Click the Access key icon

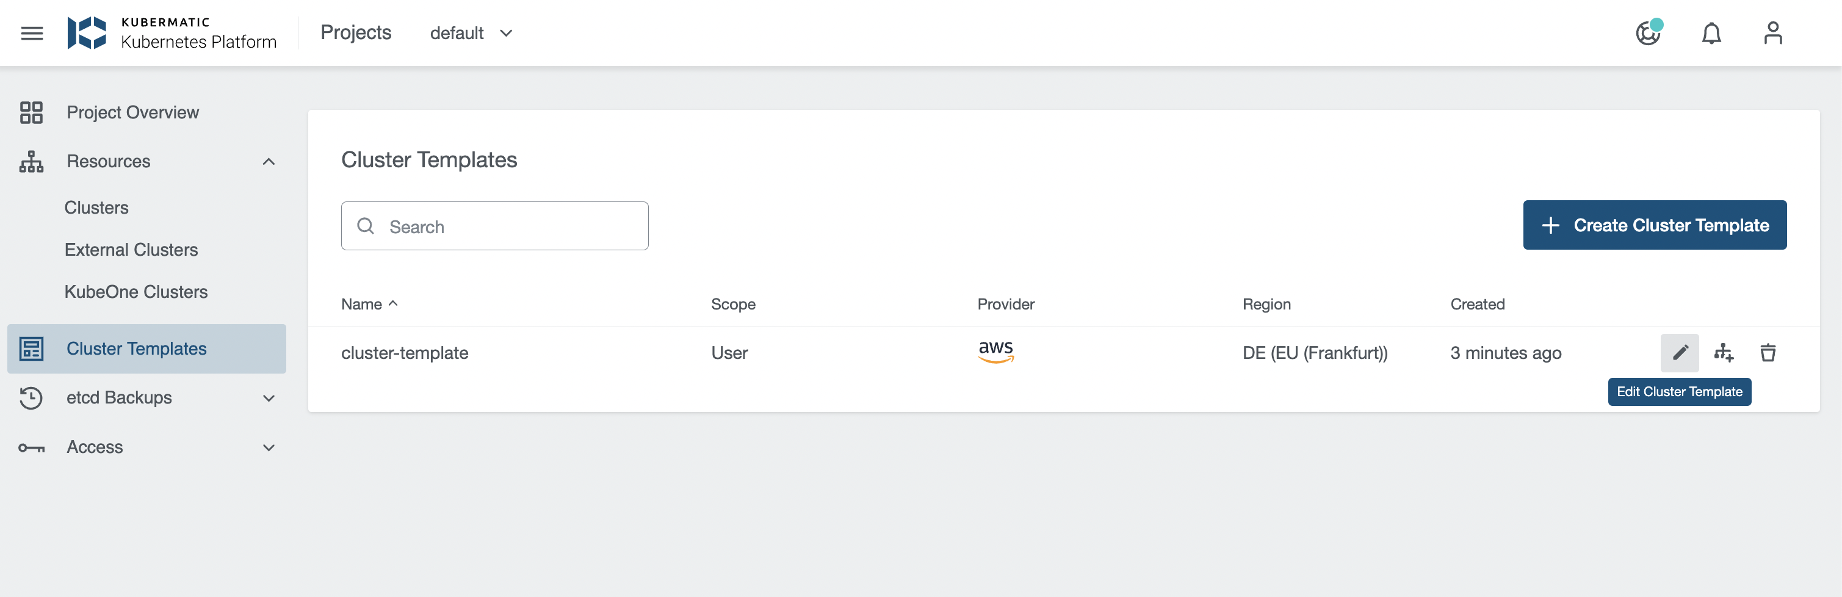coord(31,447)
